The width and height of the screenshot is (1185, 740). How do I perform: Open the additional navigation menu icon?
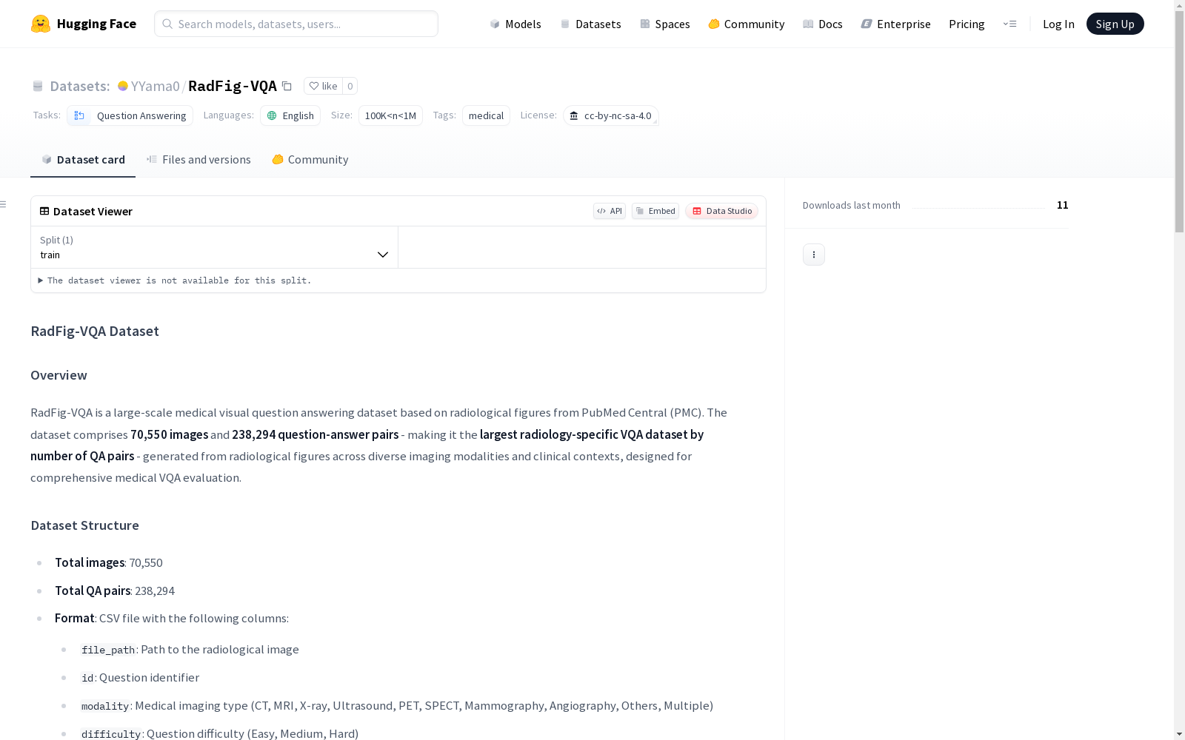click(x=1009, y=24)
